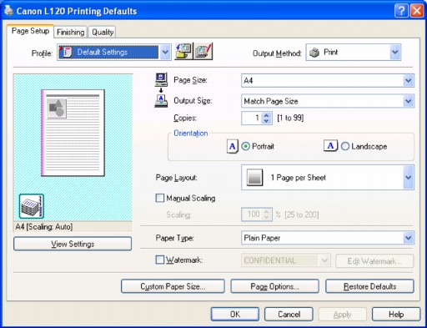Click the Add Profile icon

pyautogui.click(x=183, y=52)
